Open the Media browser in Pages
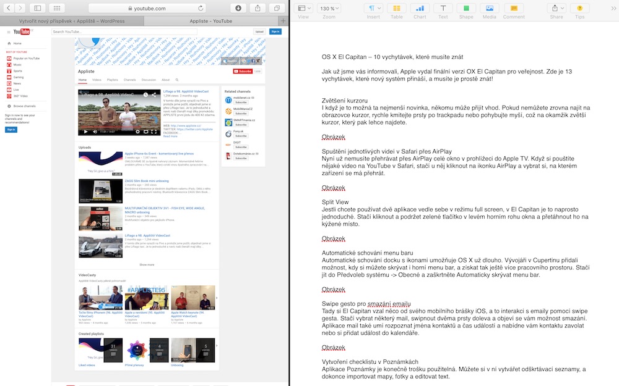Viewport: 619px width, 386px height. point(489,9)
